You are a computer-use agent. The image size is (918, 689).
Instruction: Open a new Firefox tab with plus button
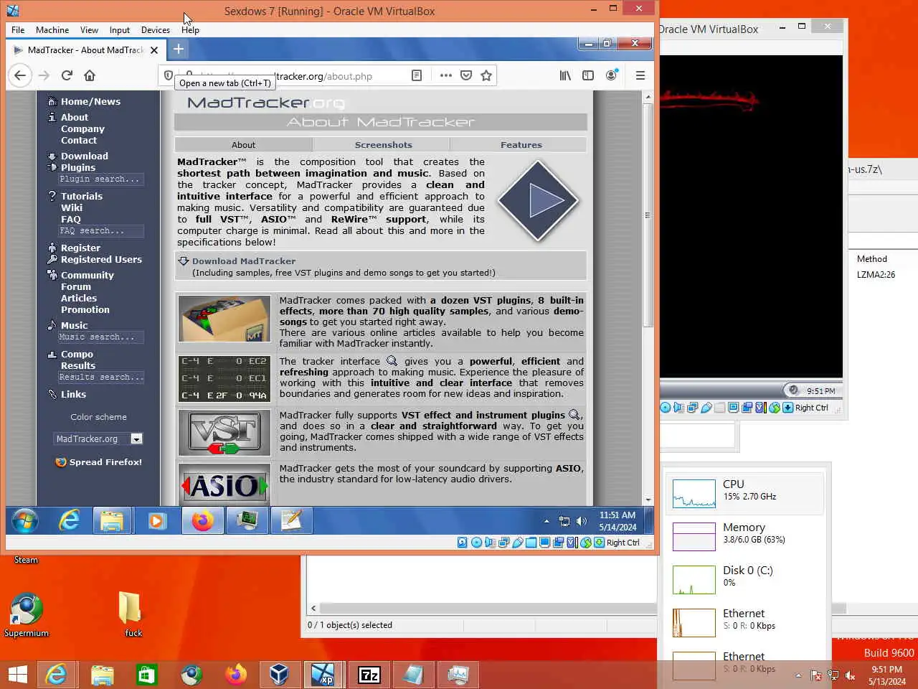tap(179, 49)
